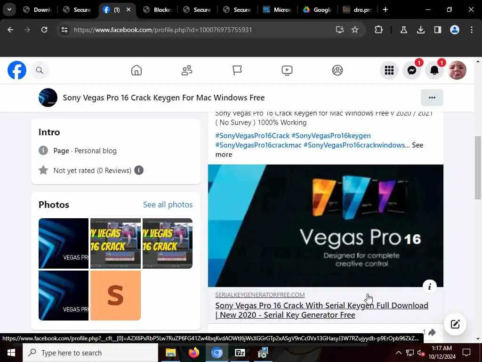Click the page title Sony Vegas Pro 16 Crack Keygen
The height and width of the screenshot is (362, 482).
[164, 98]
